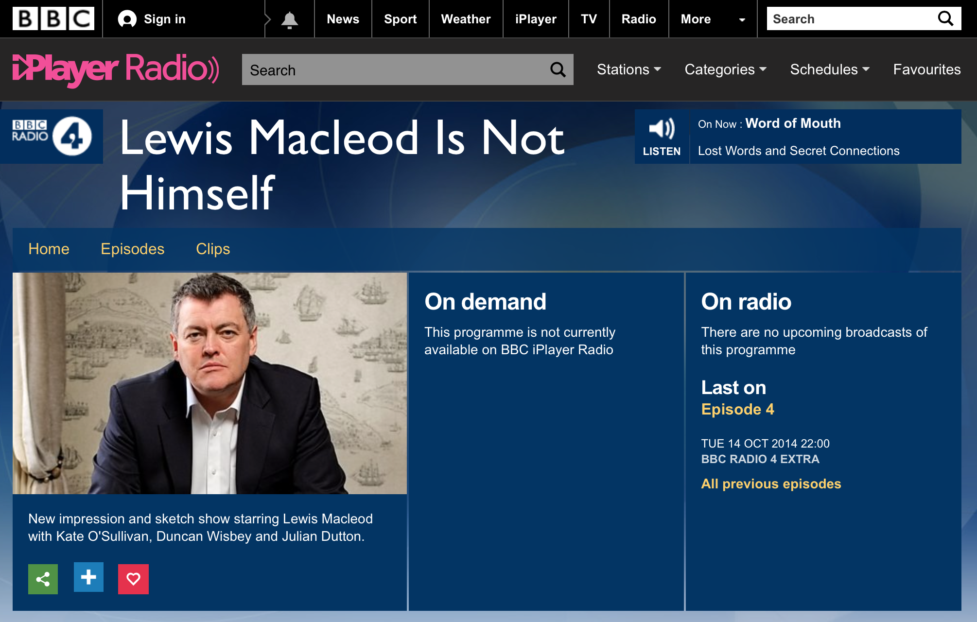
Task: Click the Sign in account link
Action: 152,19
